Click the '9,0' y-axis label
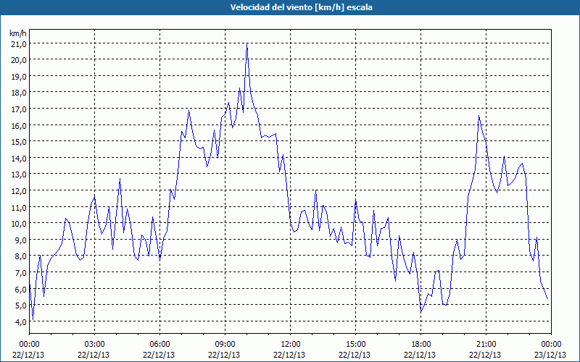 20,240
